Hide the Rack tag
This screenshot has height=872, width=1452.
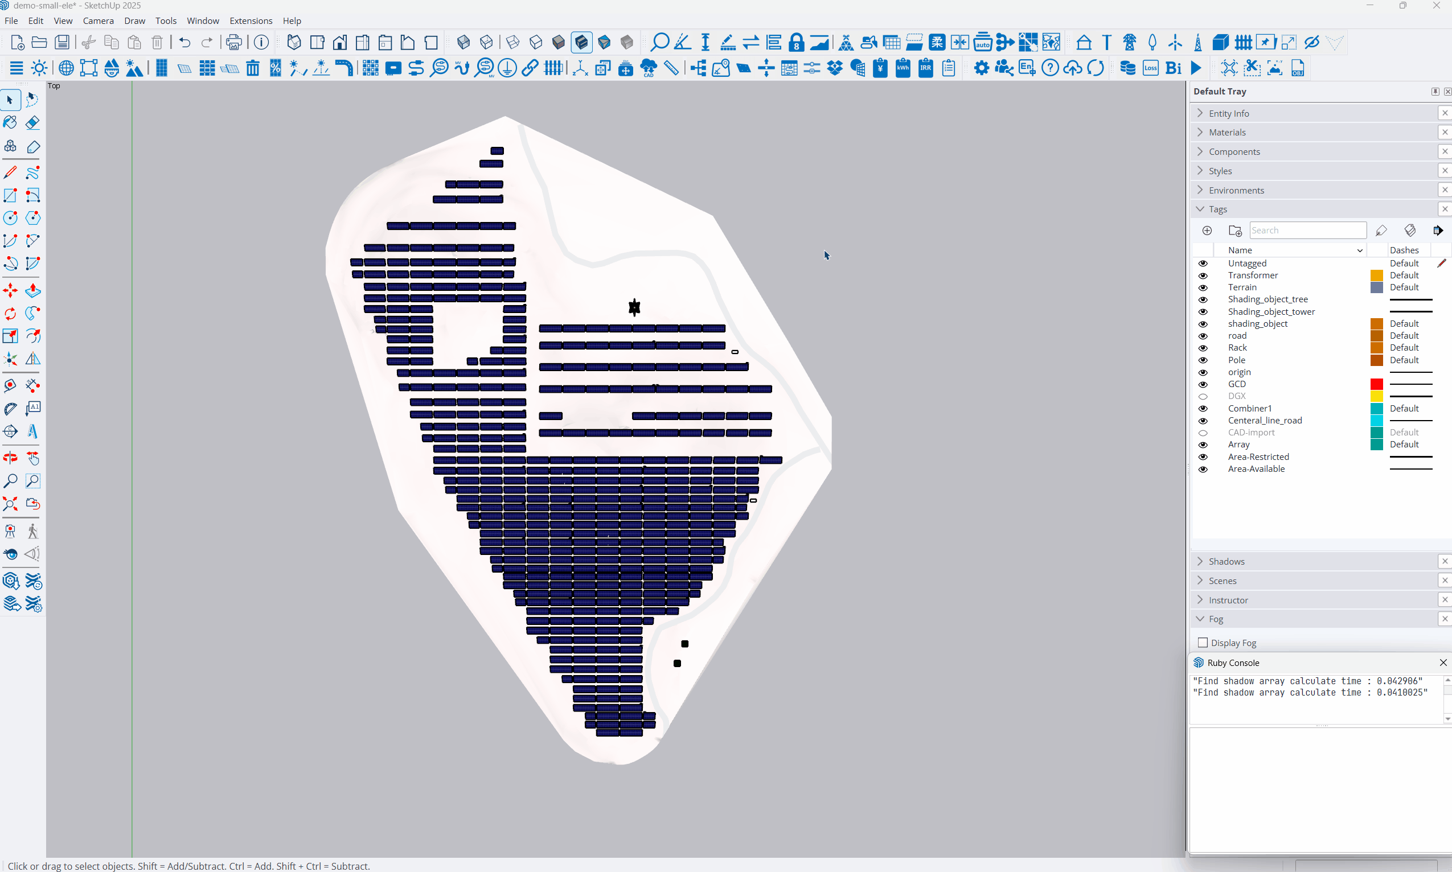tap(1203, 348)
